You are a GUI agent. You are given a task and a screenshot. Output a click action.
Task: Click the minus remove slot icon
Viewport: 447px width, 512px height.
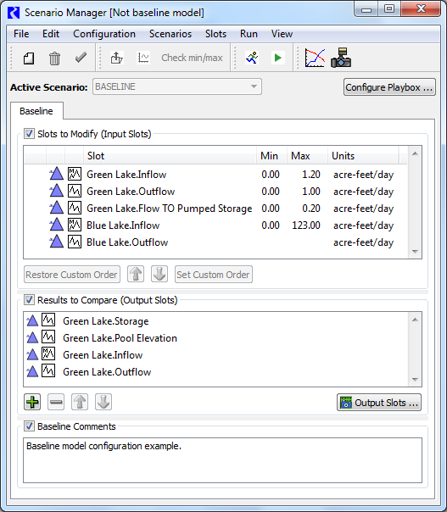click(56, 402)
